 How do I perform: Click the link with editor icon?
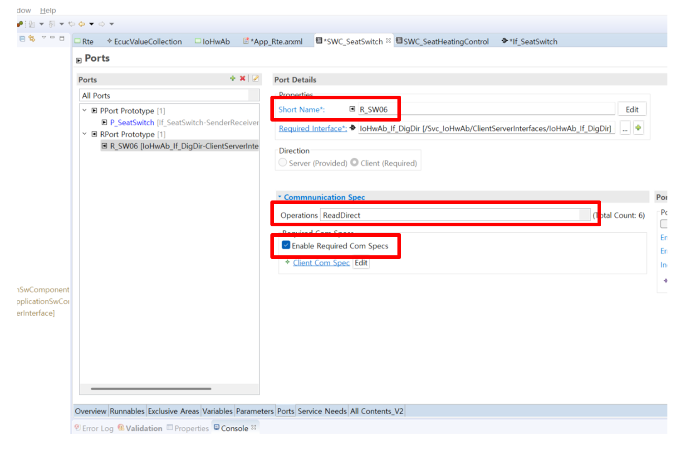pyautogui.click(x=32, y=39)
